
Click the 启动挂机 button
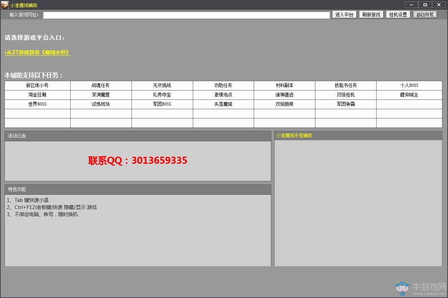425,15
